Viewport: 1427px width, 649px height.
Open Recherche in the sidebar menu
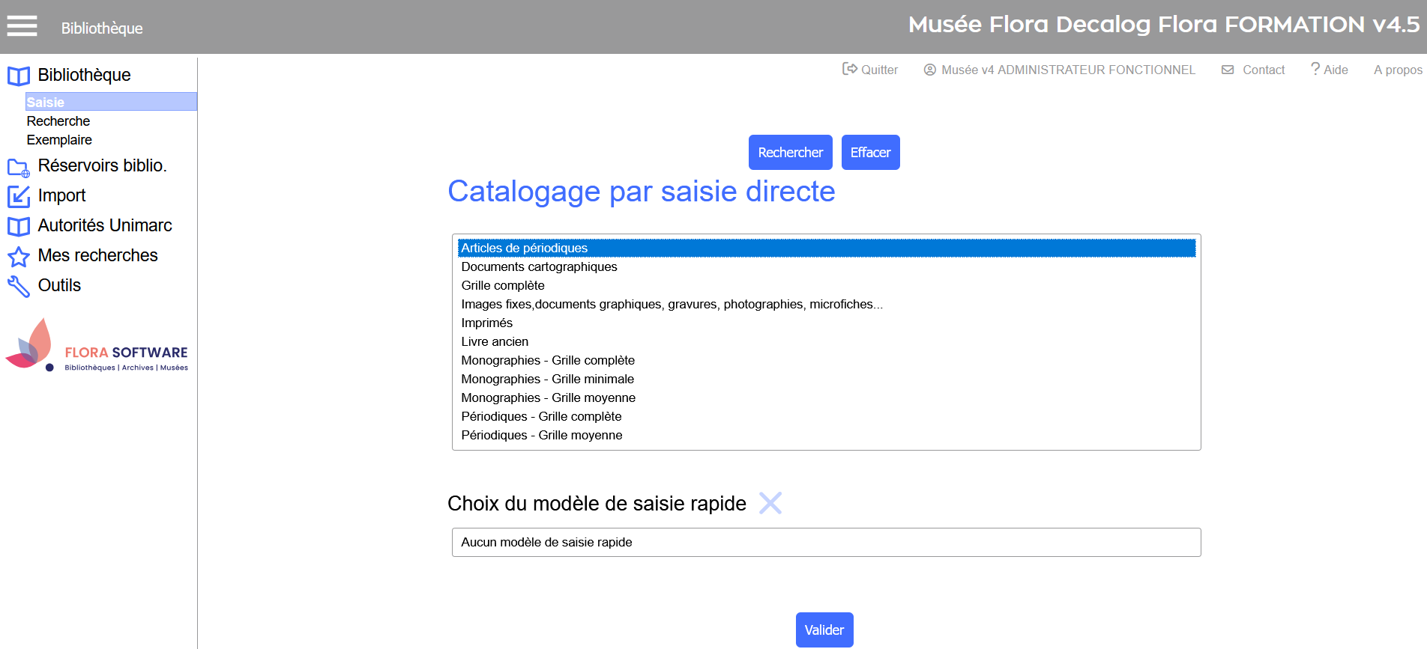[x=58, y=121]
